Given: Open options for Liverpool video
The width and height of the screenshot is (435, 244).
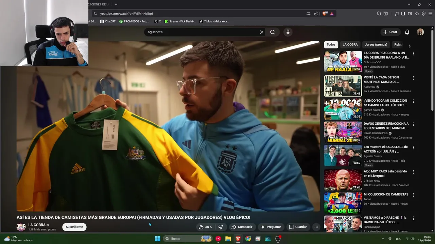Looking at the screenshot, I should click(x=413, y=172).
